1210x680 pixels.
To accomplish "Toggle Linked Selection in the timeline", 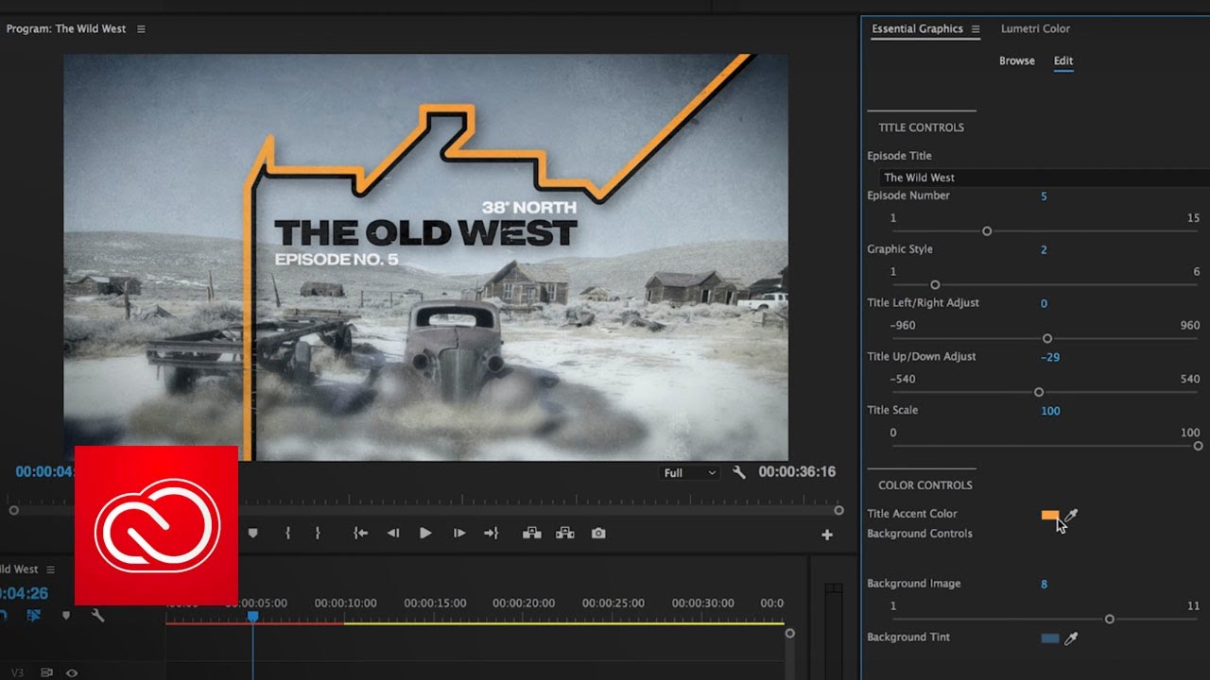I will tap(34, 615).
